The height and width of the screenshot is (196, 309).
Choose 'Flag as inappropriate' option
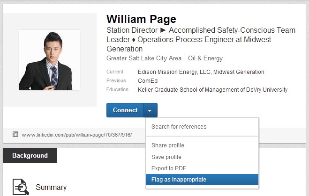(x=179, y=180)
